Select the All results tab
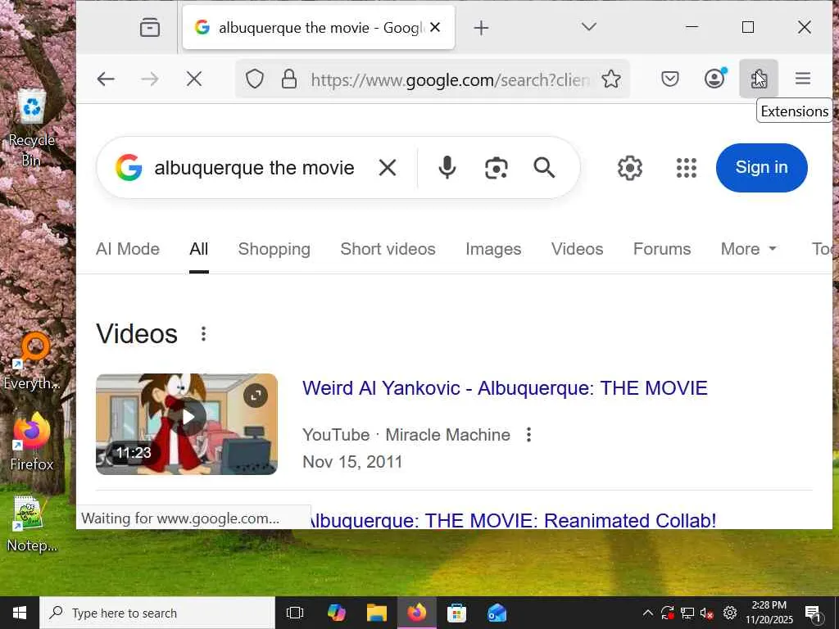This screenshot has width=839, height=629. click(x=198, y=249)
